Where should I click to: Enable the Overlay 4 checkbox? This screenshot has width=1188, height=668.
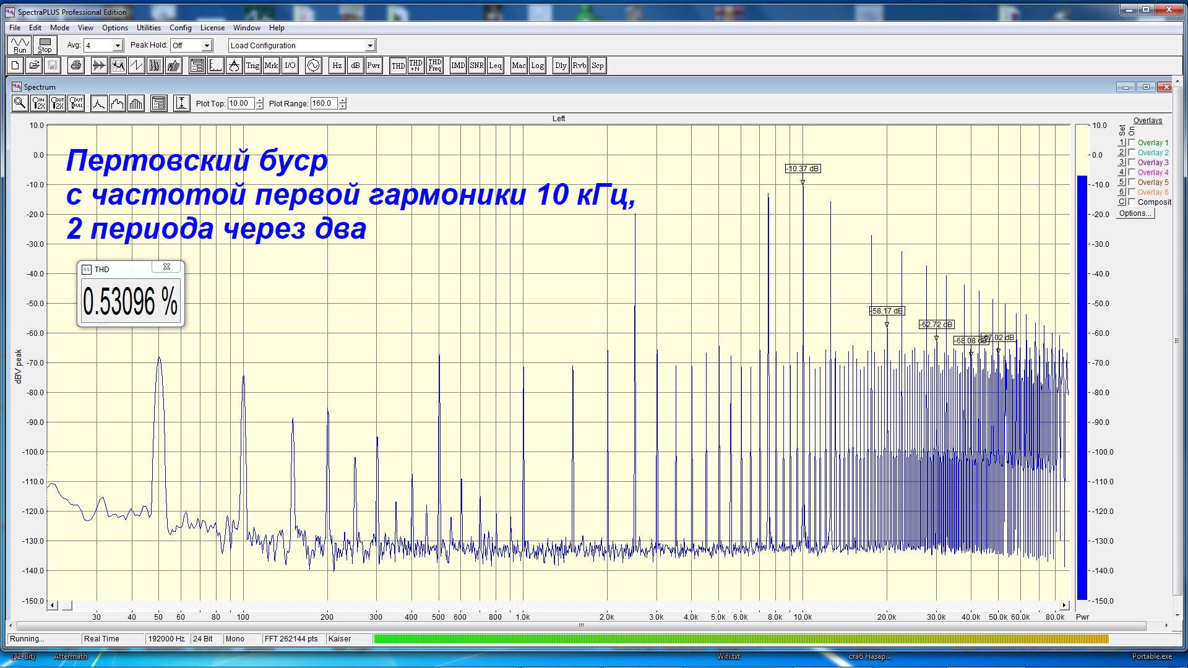click(x=1132, y=173)
